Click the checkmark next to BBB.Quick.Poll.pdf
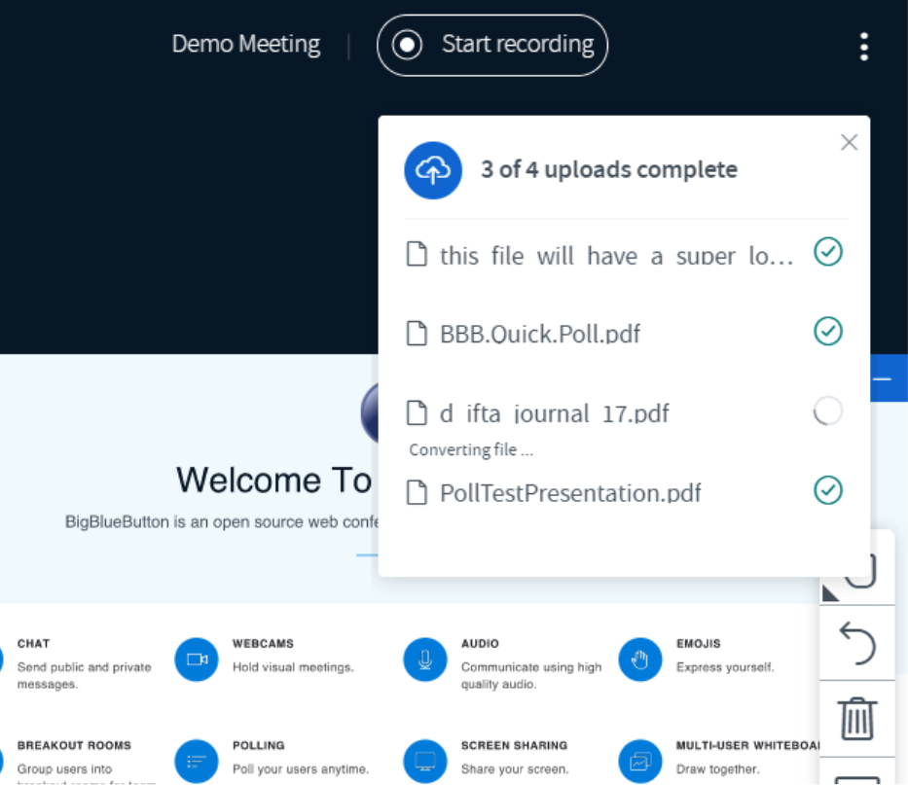The image size is (908, 785). click(828, 332)
